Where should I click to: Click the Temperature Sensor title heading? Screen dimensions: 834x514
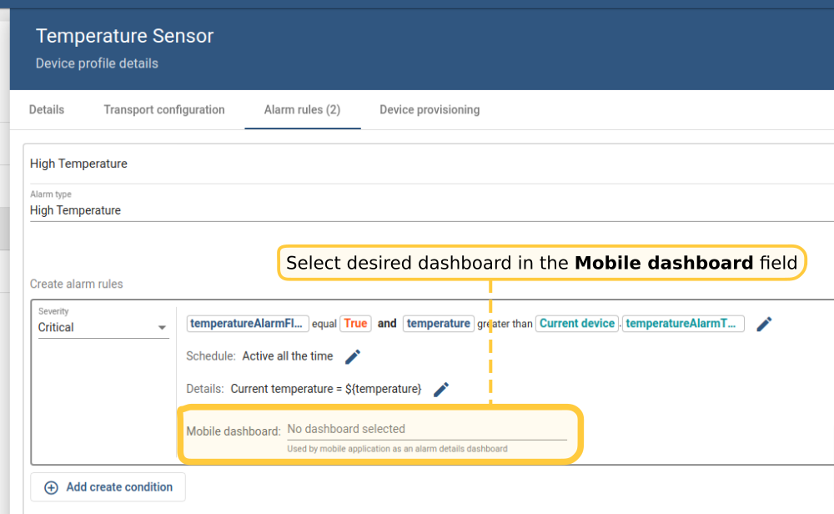coord(125,37)
